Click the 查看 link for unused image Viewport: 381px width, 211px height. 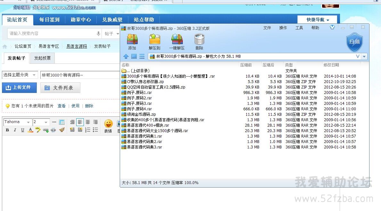tap(61, 106)
